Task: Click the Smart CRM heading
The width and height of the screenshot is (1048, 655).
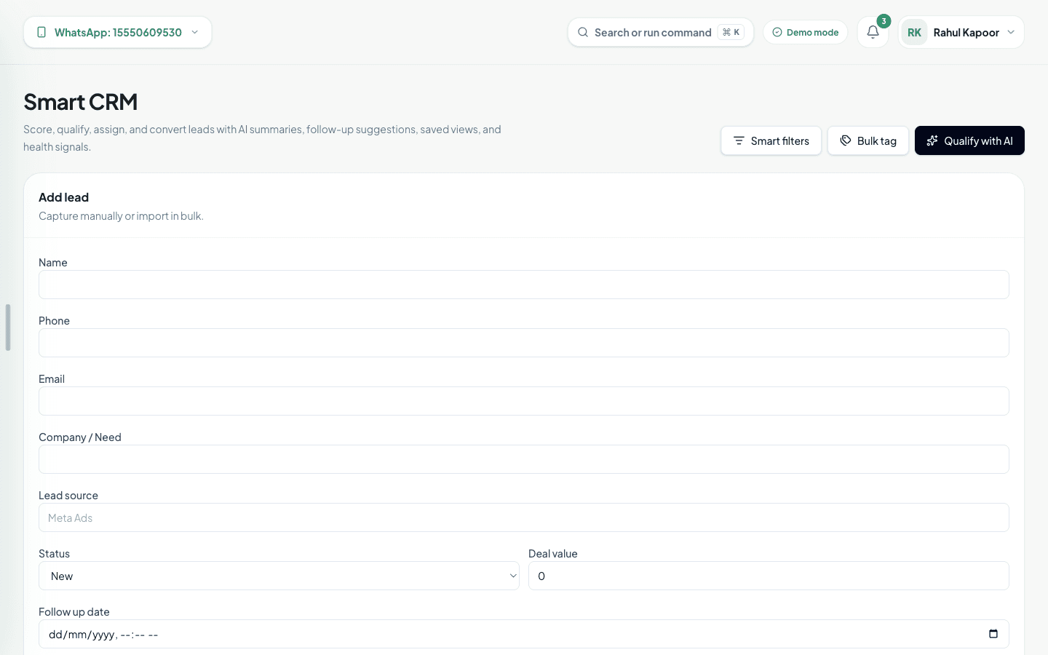Action: pos(80,101)
